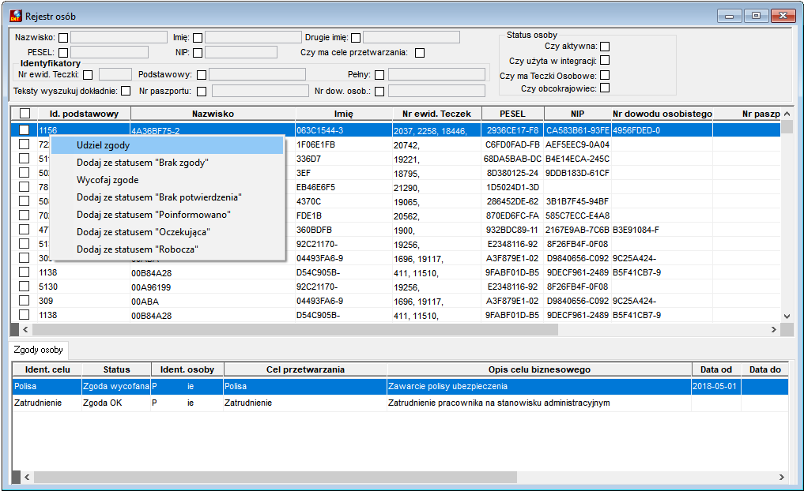Focus the Imię search field
This screenshot has width=804, height=491.
coord(253,37)
